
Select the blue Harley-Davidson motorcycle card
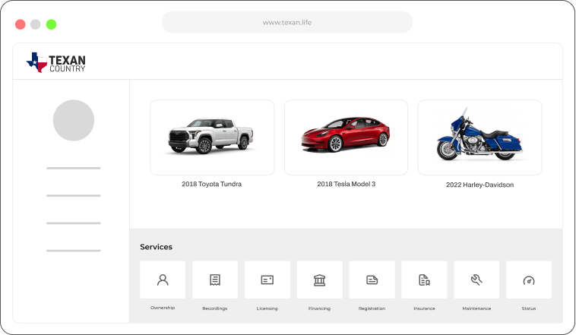(479, 137)
